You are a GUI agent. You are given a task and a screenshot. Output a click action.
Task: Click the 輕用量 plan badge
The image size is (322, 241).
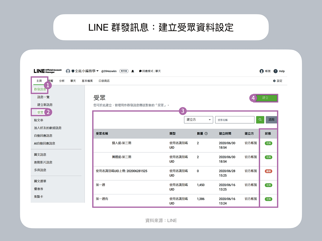[124, 71]
